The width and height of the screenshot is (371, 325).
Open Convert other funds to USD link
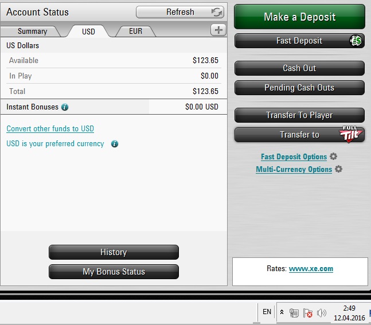50,128
